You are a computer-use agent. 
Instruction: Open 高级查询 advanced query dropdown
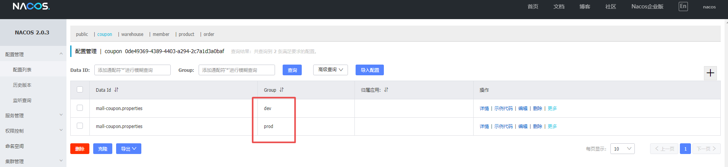click(x=330, y=70)
